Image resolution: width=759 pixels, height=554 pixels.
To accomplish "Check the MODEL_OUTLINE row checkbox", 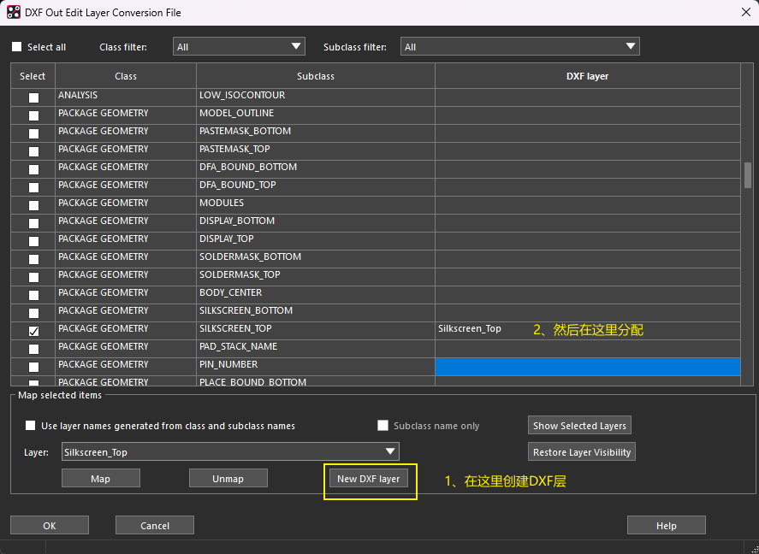I will point(33,115).
